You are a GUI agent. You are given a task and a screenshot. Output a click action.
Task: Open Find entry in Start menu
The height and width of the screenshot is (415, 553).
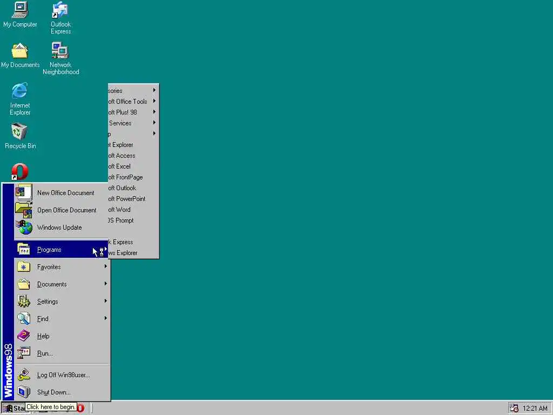tap(62, 319)
